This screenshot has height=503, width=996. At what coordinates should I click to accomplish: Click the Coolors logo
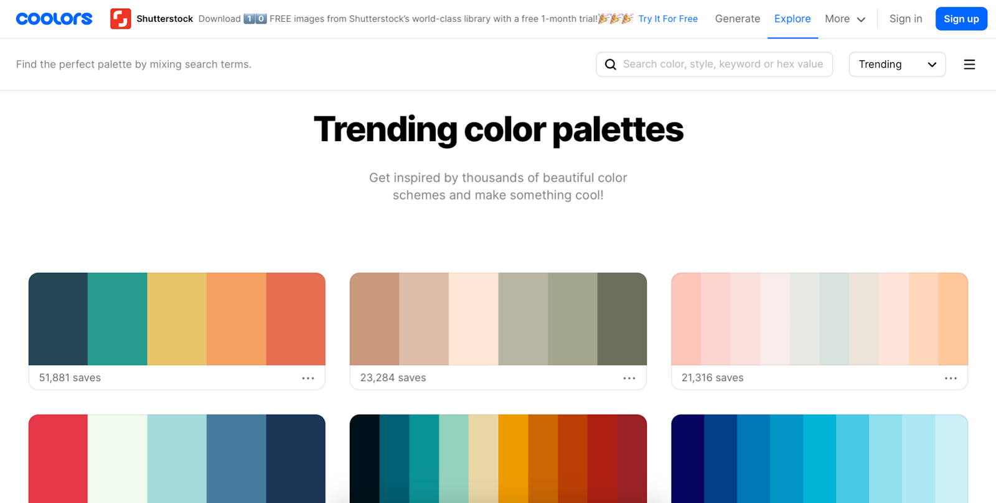point(54,19)
